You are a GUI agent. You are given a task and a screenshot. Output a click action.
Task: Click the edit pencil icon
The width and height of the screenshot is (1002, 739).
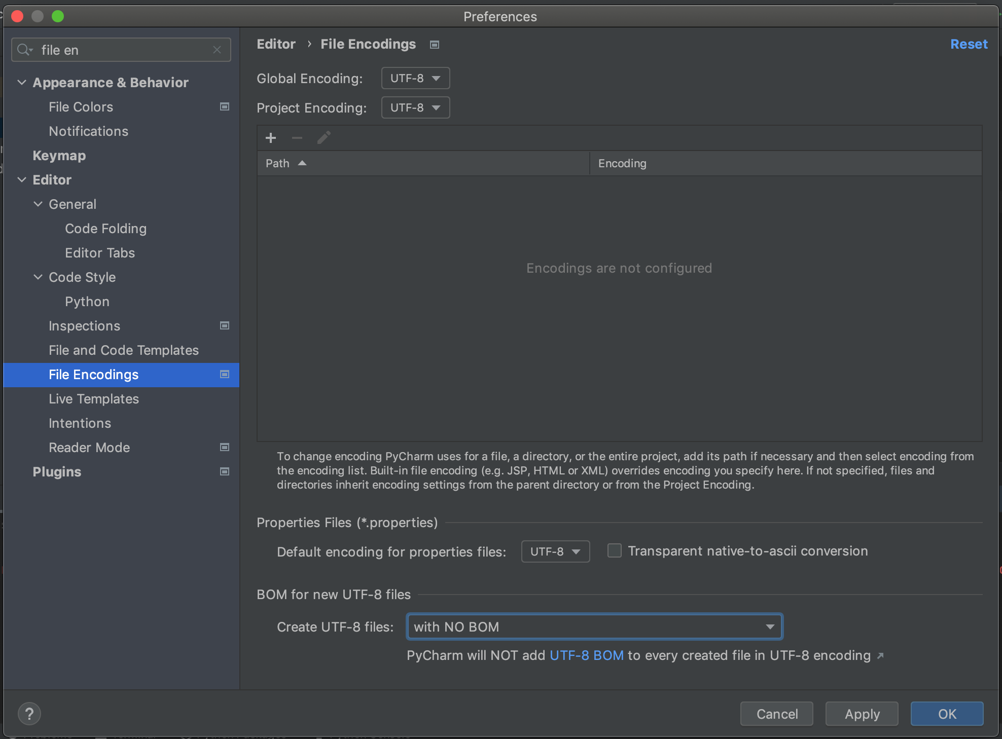324,137
